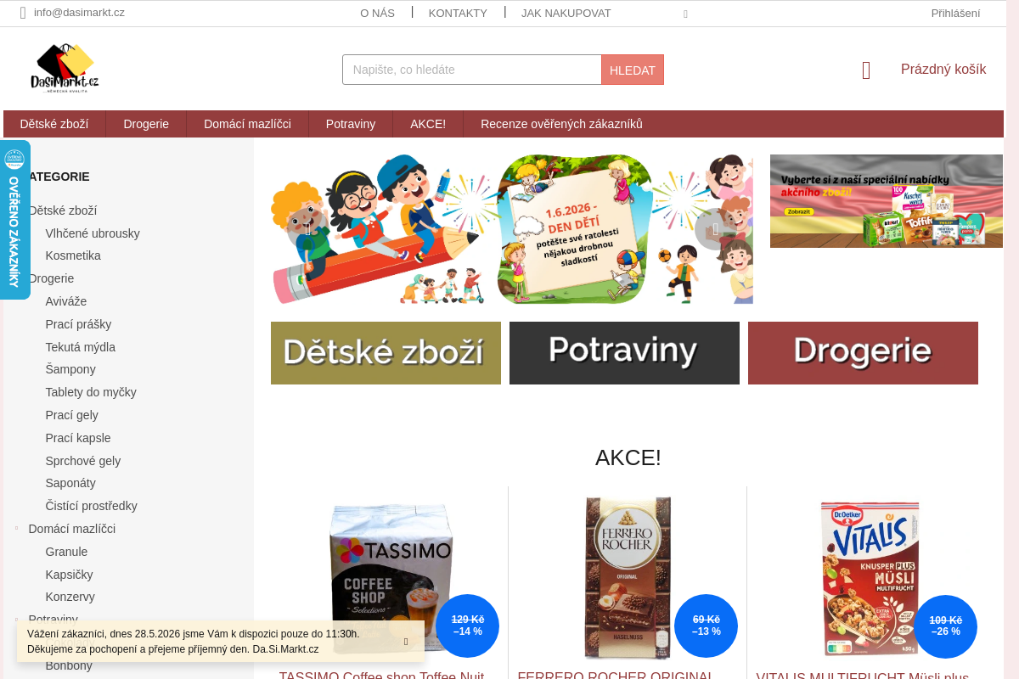Screen dimensions: 1019x679
Task: Open the Drogerie menu item
Action: pos(146,124)
